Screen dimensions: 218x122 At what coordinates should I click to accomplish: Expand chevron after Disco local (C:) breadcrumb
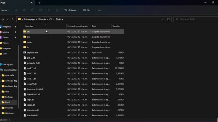point(54,19)
